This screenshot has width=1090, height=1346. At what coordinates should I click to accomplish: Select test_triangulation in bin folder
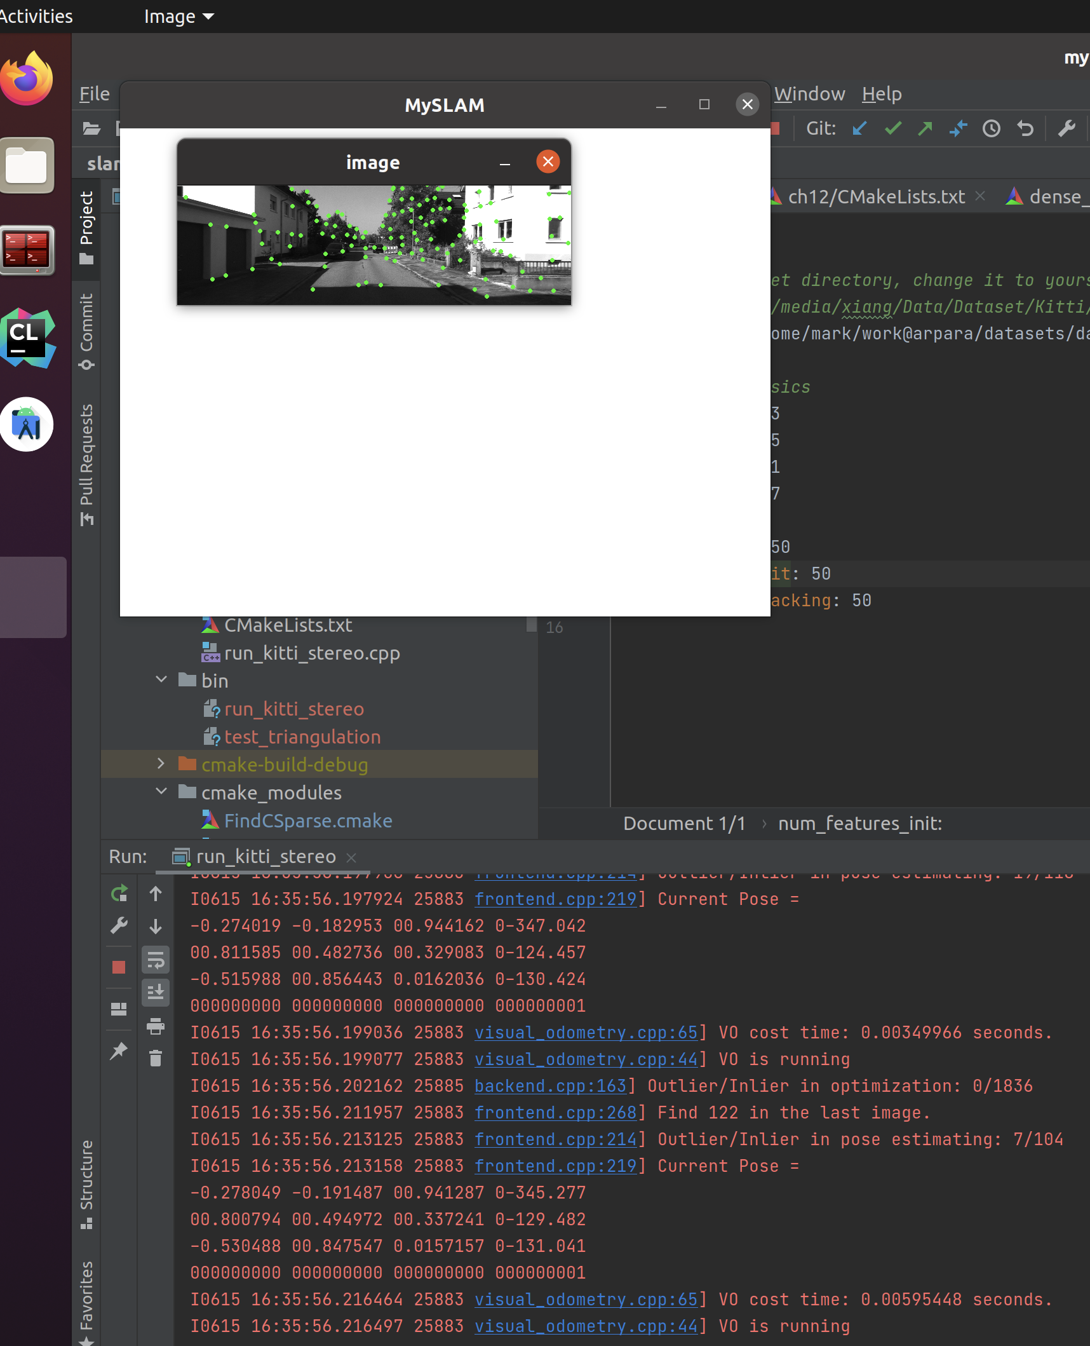point(302,737)
